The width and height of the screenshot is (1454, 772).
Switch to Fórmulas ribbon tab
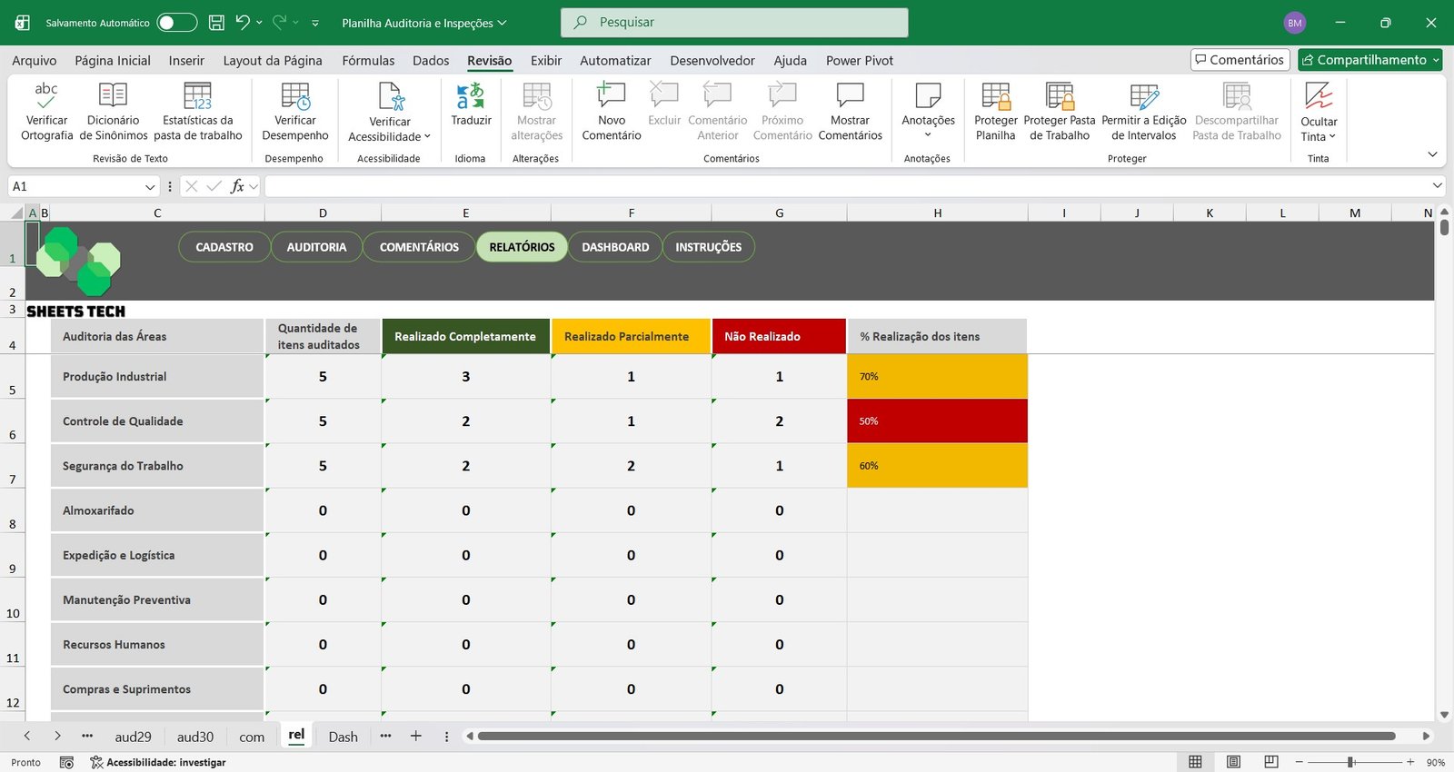pyautogui.click(x=368, y=60)
